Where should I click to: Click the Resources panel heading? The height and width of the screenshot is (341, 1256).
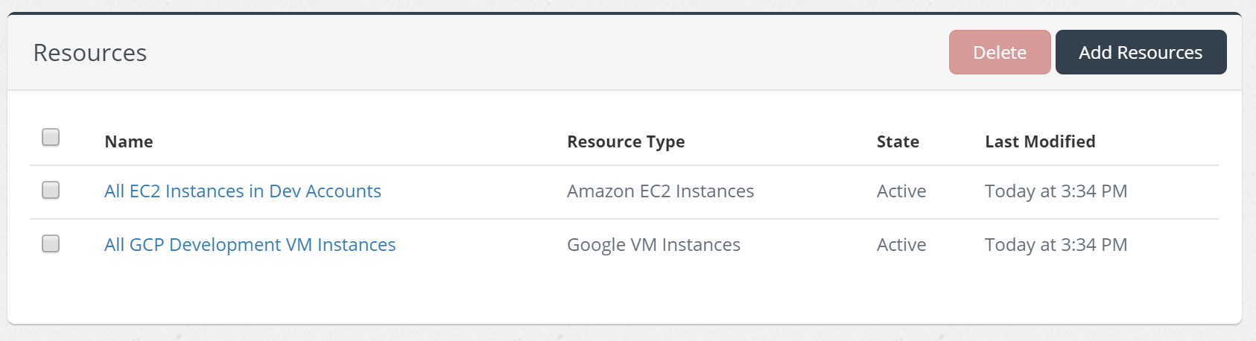pyautogui.click(x=90, y=53)
